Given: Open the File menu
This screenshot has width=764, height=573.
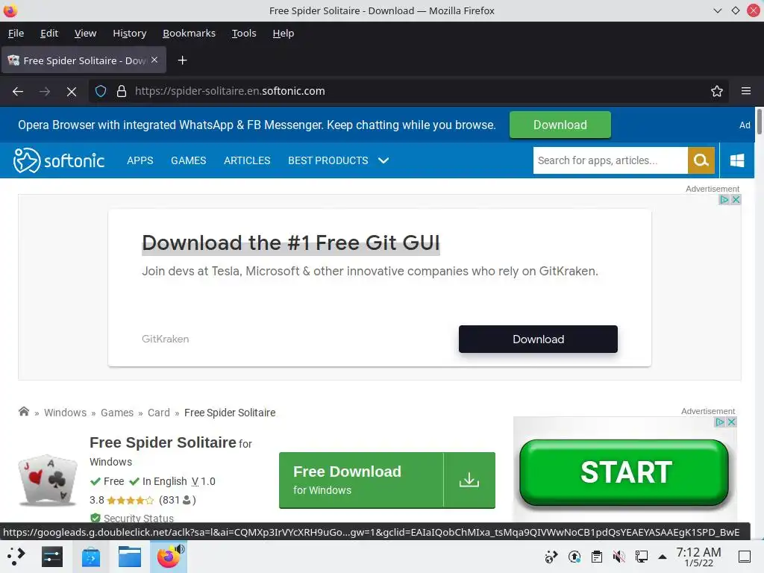Looking at the screenshot, I should tap(16, 33).
